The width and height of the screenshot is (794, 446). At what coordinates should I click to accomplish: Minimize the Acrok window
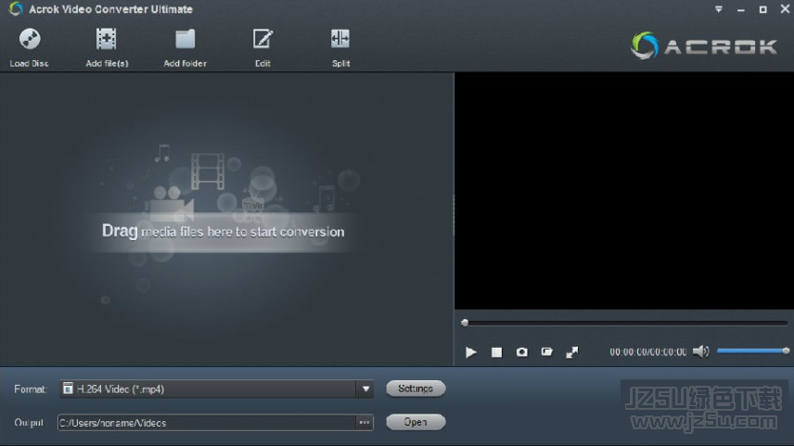[741, 9]
